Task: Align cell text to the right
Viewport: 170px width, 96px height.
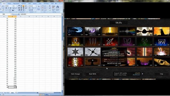Action: click(23, 8)
